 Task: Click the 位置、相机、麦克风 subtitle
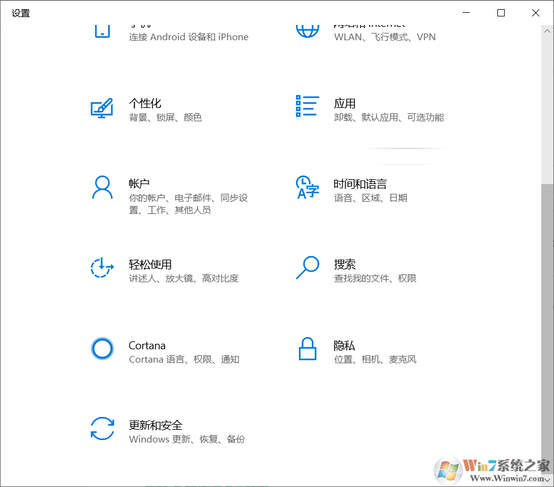click(x=376, y=359)
